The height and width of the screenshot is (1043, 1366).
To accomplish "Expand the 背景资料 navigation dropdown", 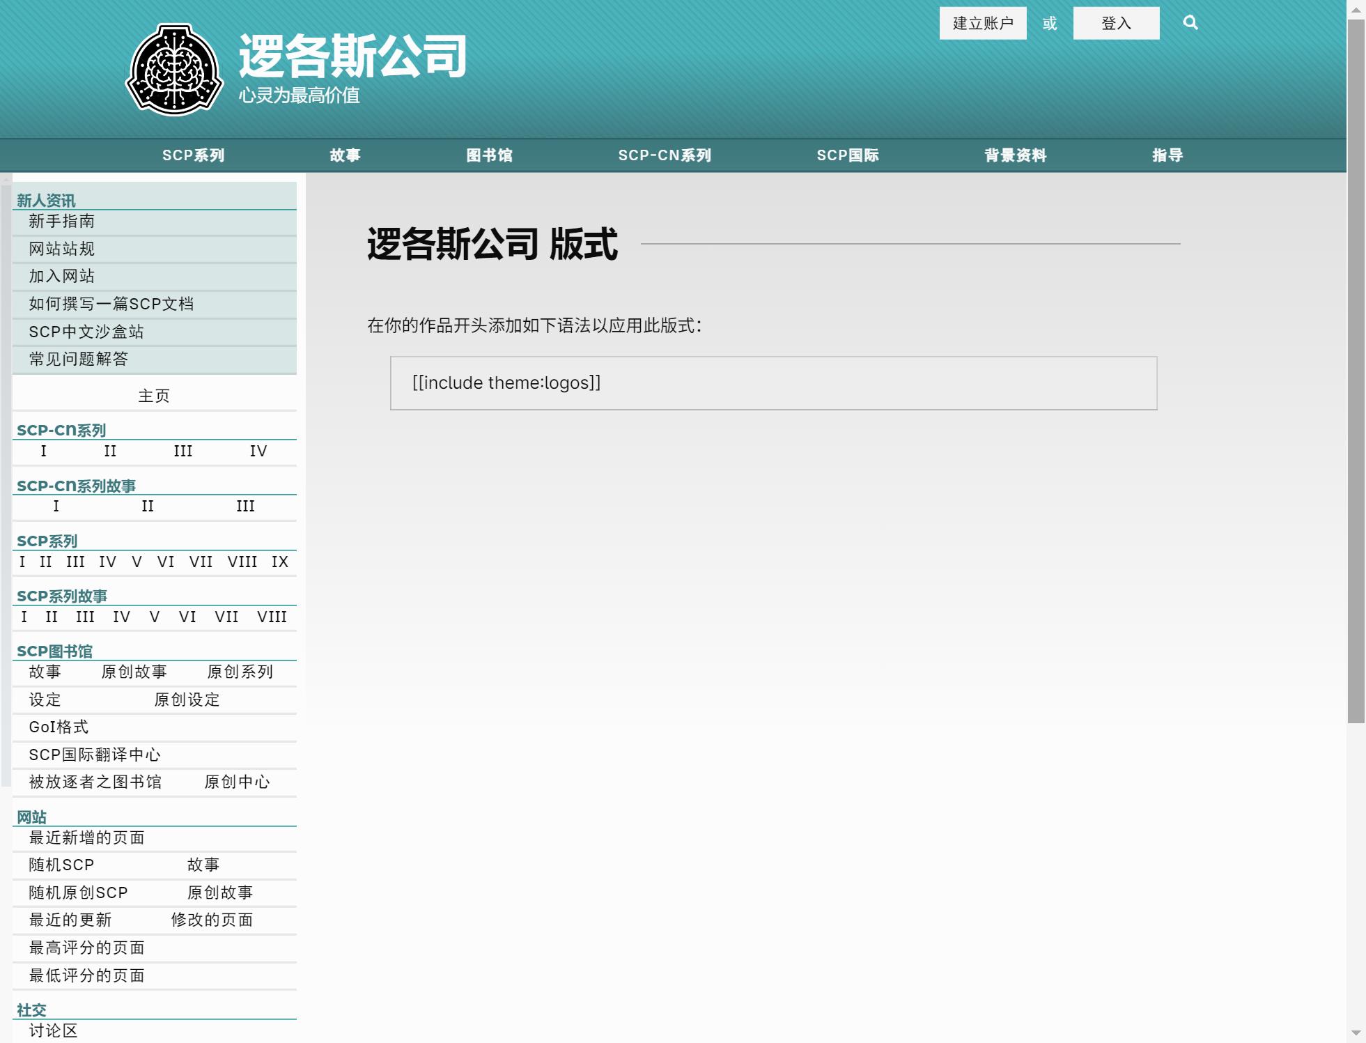I will 1015,155.
